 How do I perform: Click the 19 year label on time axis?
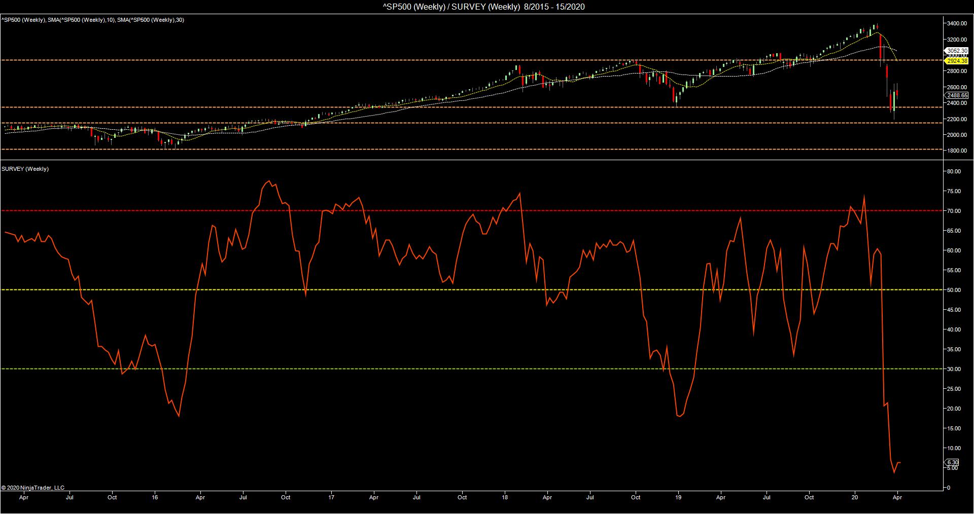click(x=679, y=497)
